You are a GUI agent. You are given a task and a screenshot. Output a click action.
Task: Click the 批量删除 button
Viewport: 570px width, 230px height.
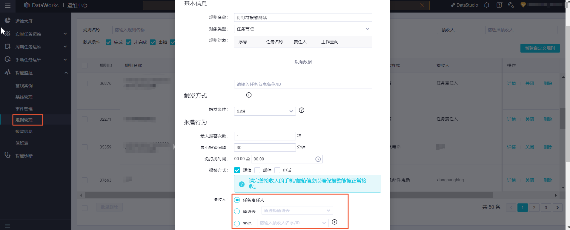[109, 207]
